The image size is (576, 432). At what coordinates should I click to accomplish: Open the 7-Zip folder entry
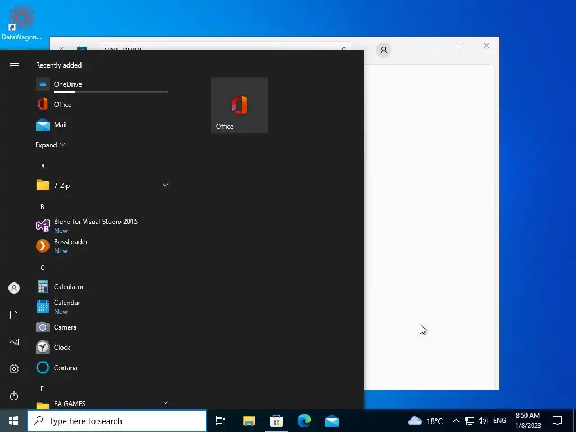pyautogui.click(x=102, y=185)
